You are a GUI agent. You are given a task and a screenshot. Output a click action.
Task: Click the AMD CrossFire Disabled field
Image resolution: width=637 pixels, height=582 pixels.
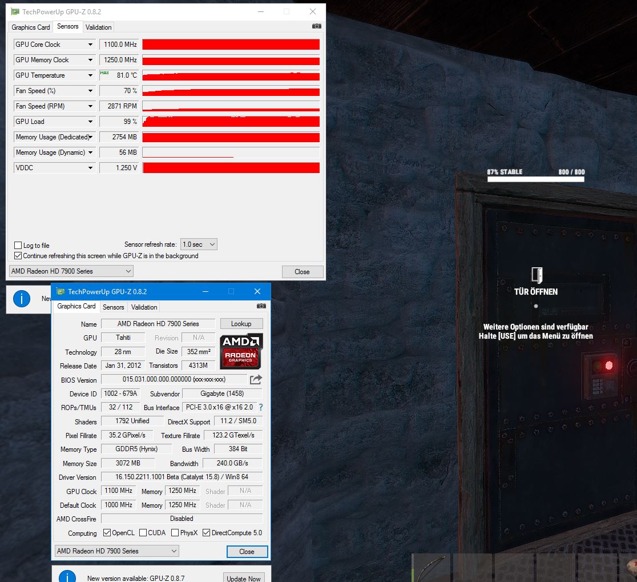click(182, 519)
